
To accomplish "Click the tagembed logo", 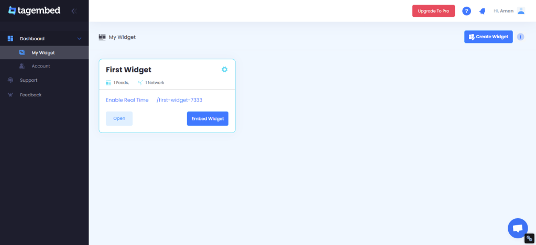I will pyautogui.click(x=35, y=10).
